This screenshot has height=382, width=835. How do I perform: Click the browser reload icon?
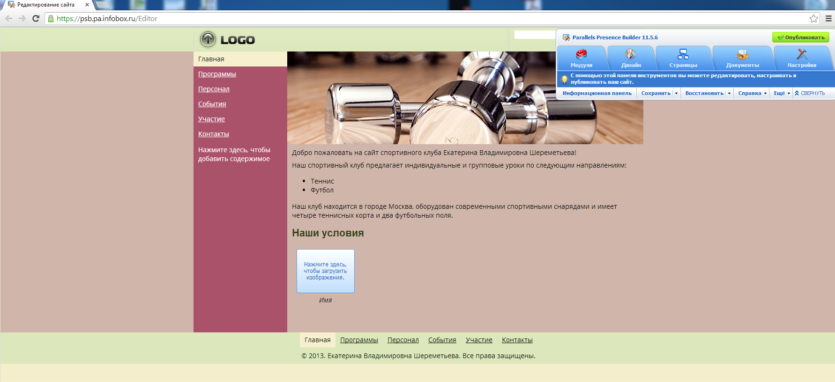click(36, 19)
